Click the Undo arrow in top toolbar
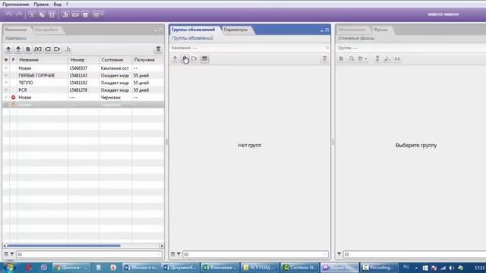Screen dimensions: 486x273 tap(9, 14)
